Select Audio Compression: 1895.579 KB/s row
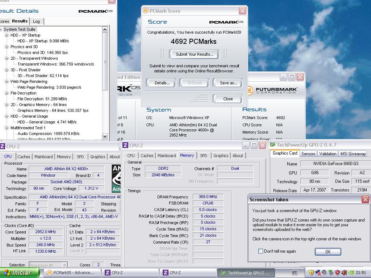The height and width of the screenshot is (278, 371). coord(49,134)
